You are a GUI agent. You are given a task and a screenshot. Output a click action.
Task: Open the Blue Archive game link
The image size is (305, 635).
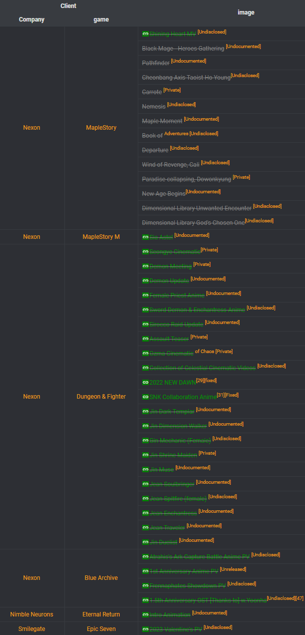pyautogui.click(x=101, y=578)
